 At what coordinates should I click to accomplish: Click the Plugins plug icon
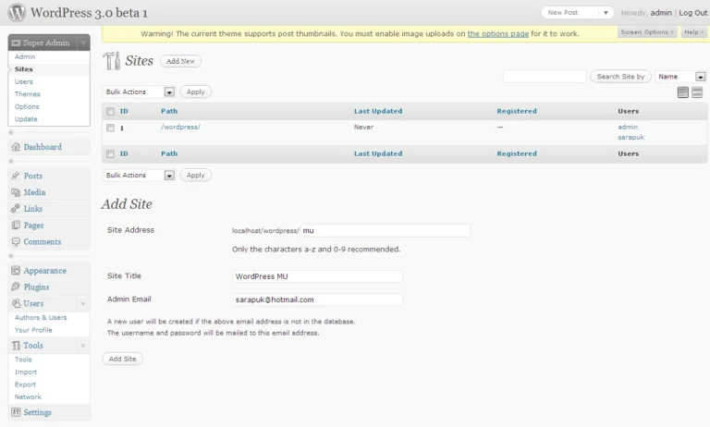tap(16, 287)
